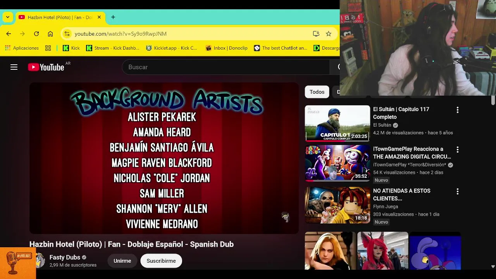Open options menu for Flynn Juega video
The height and width of the screenshot is (279, 496).
tap(458, 191)
